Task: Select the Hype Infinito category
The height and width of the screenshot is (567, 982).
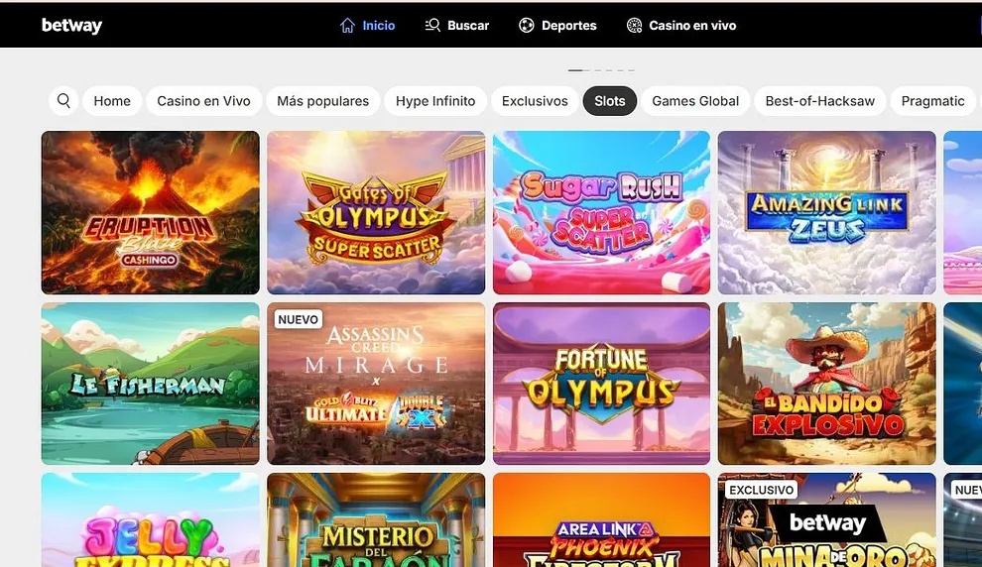Action: (435, 101)
